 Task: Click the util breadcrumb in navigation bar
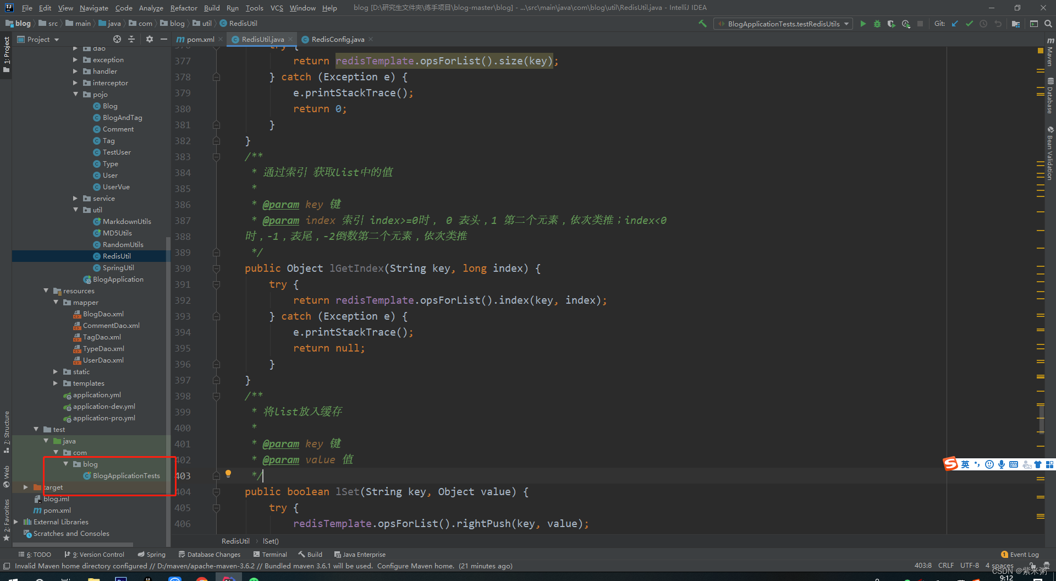(202, 23)
